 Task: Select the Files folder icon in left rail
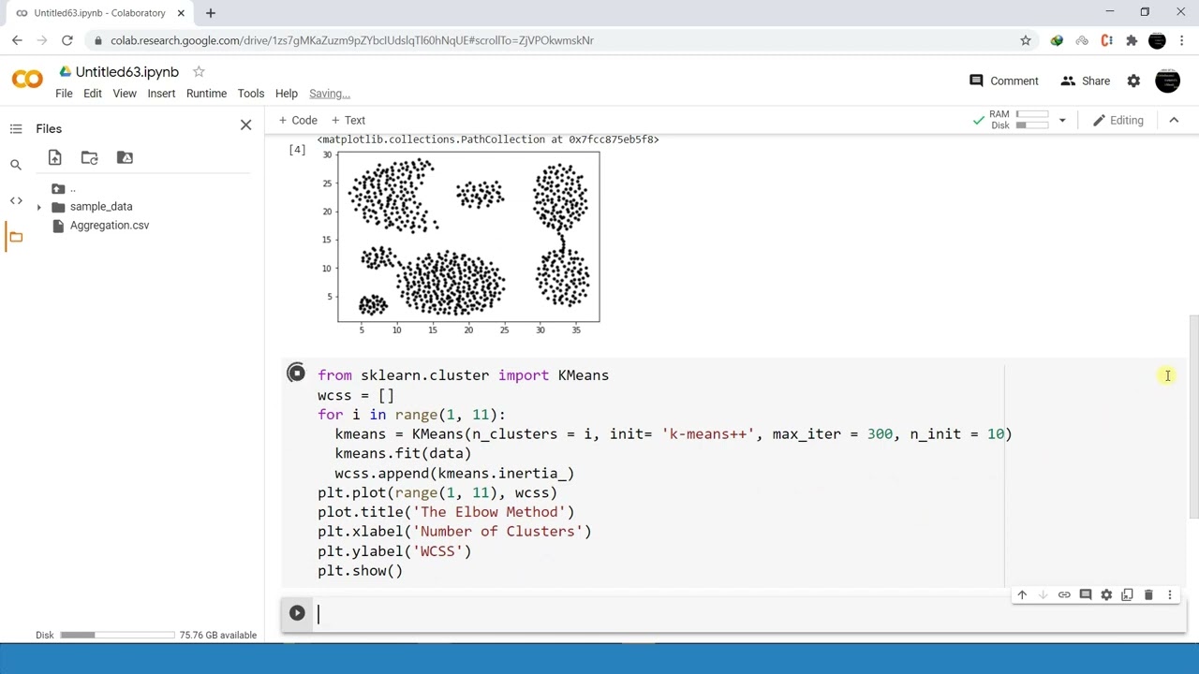click(x=16, y=237)
